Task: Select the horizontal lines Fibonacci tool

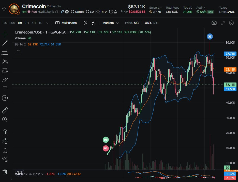Action: (x=5, y=52)
